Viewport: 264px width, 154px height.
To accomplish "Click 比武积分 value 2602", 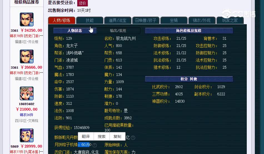I will (179, 87).
